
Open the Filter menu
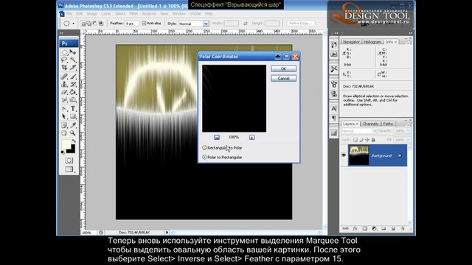click(133, 14)
